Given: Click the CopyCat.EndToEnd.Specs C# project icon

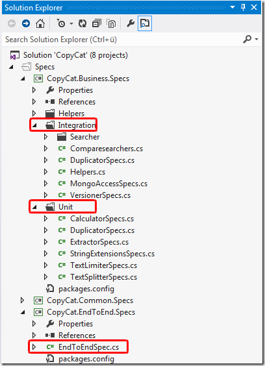Looking at the screenshot, I should click(x=38, y=312).
